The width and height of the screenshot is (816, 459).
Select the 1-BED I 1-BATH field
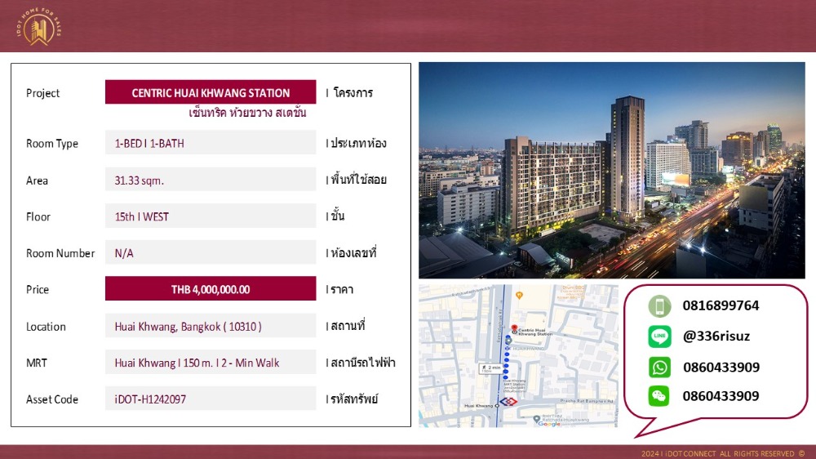(x=211, y=143)
